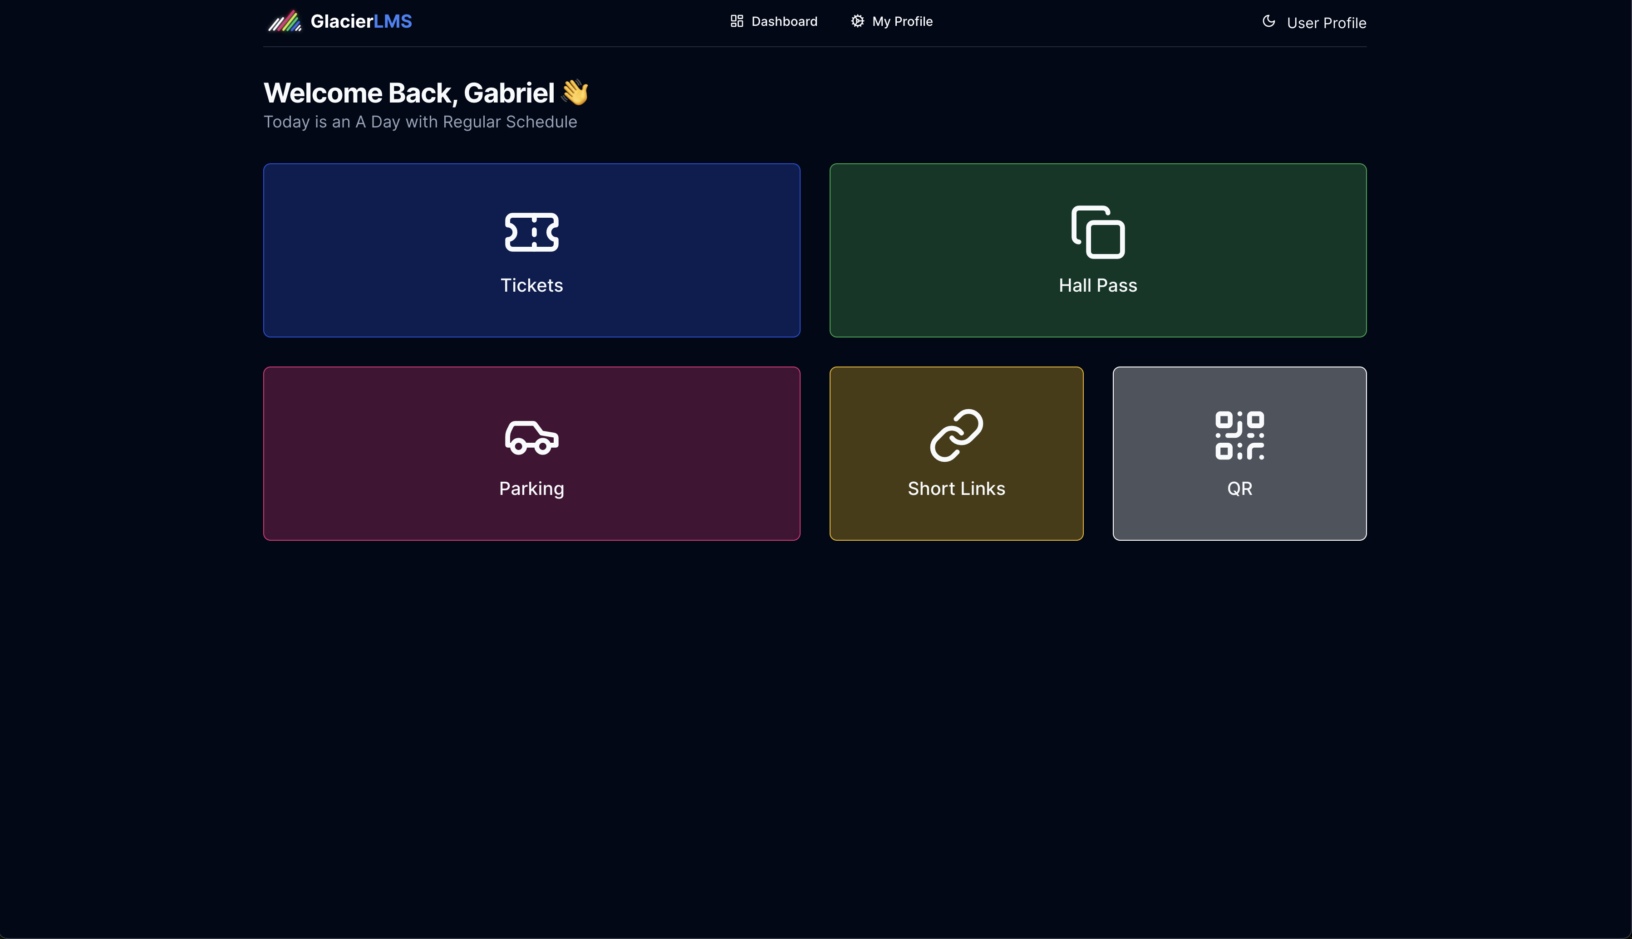The image size is (1632, 939).
Task: Open the QR label text
Action: coord(1239,488)
